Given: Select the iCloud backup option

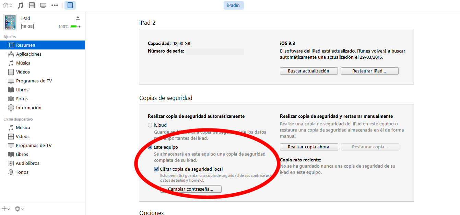Looking at the screenshot, I should coord(150,125).
